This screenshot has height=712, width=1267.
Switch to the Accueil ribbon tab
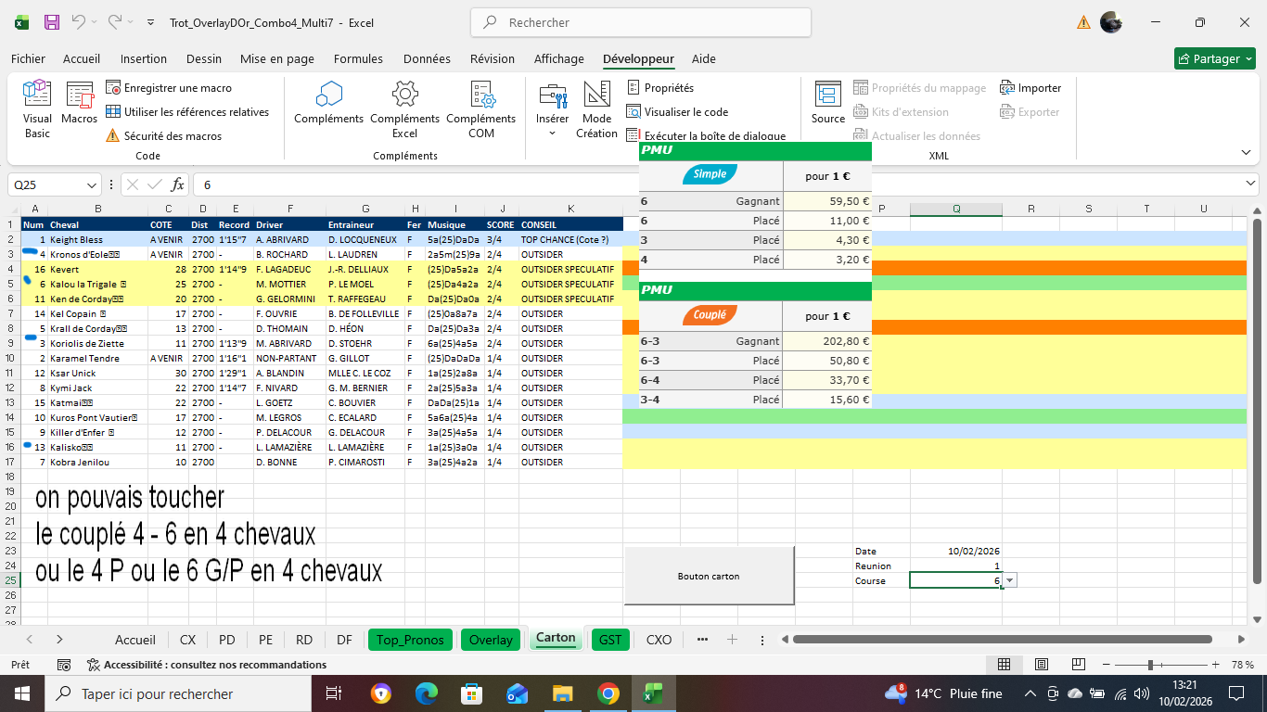click(82, 58)
